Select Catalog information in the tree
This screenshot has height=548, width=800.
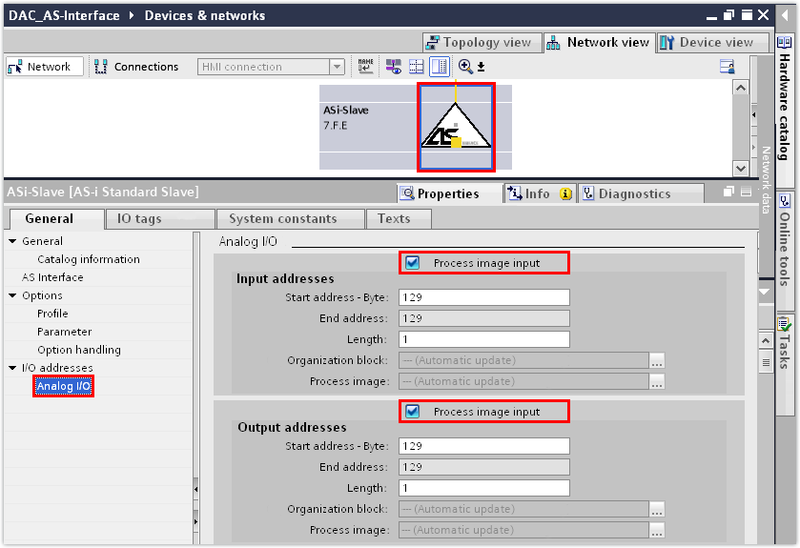(88, 259)
